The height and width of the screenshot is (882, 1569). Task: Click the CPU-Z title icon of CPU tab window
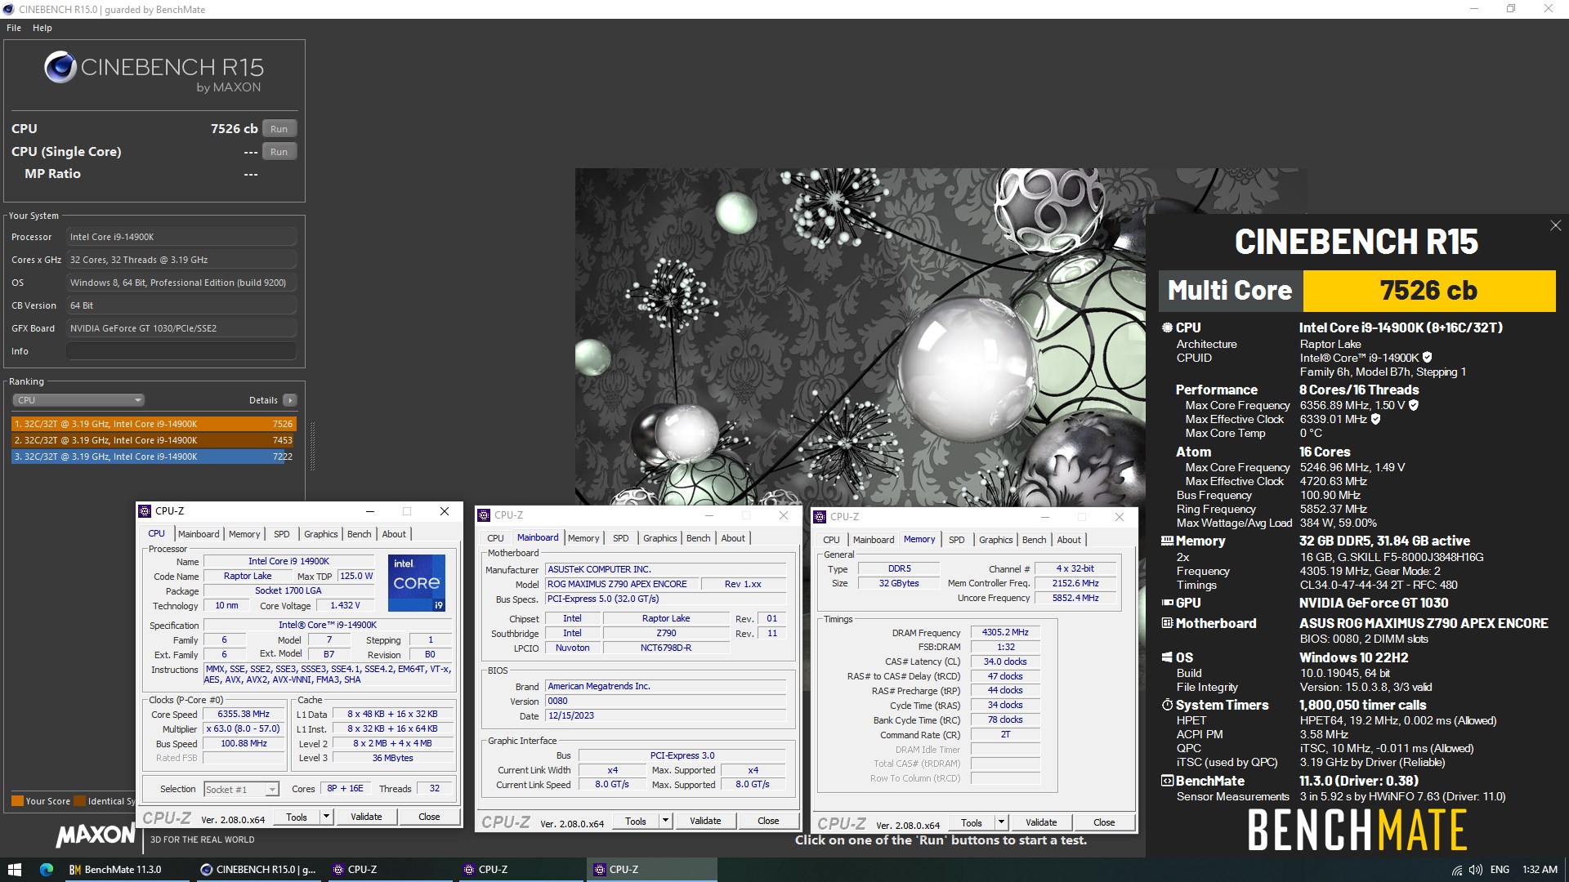point(145,511)
